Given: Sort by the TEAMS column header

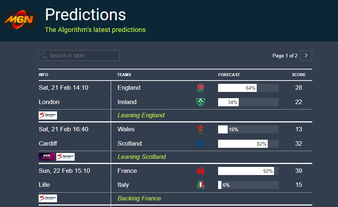Looking at the screenshot, I should (x=124, y=75).
